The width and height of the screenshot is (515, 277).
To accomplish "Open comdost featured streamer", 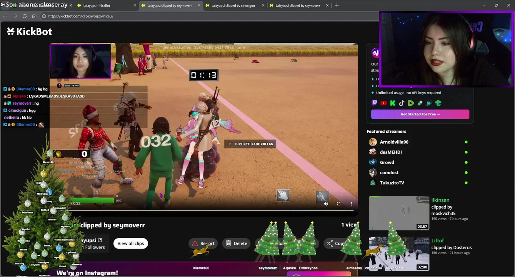I will (389, 172).
